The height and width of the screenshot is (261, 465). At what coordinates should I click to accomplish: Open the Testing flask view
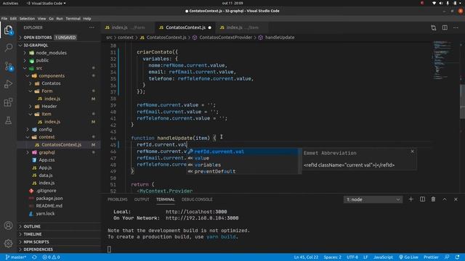8,120
